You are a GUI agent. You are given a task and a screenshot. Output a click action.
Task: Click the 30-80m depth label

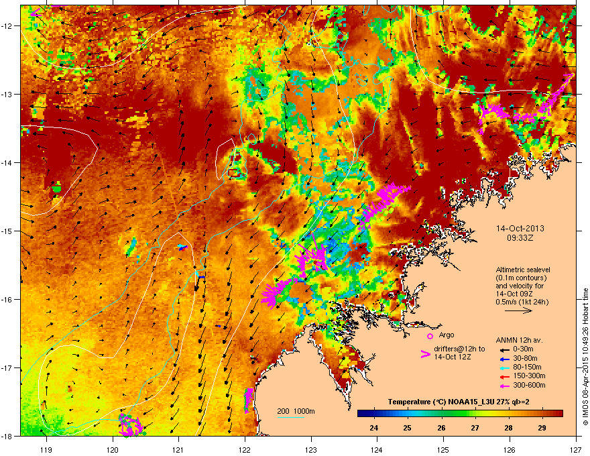pos(526,359)
